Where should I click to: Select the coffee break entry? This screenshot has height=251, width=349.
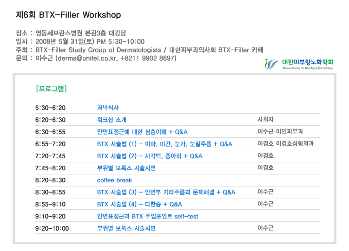tap(114, 180)
